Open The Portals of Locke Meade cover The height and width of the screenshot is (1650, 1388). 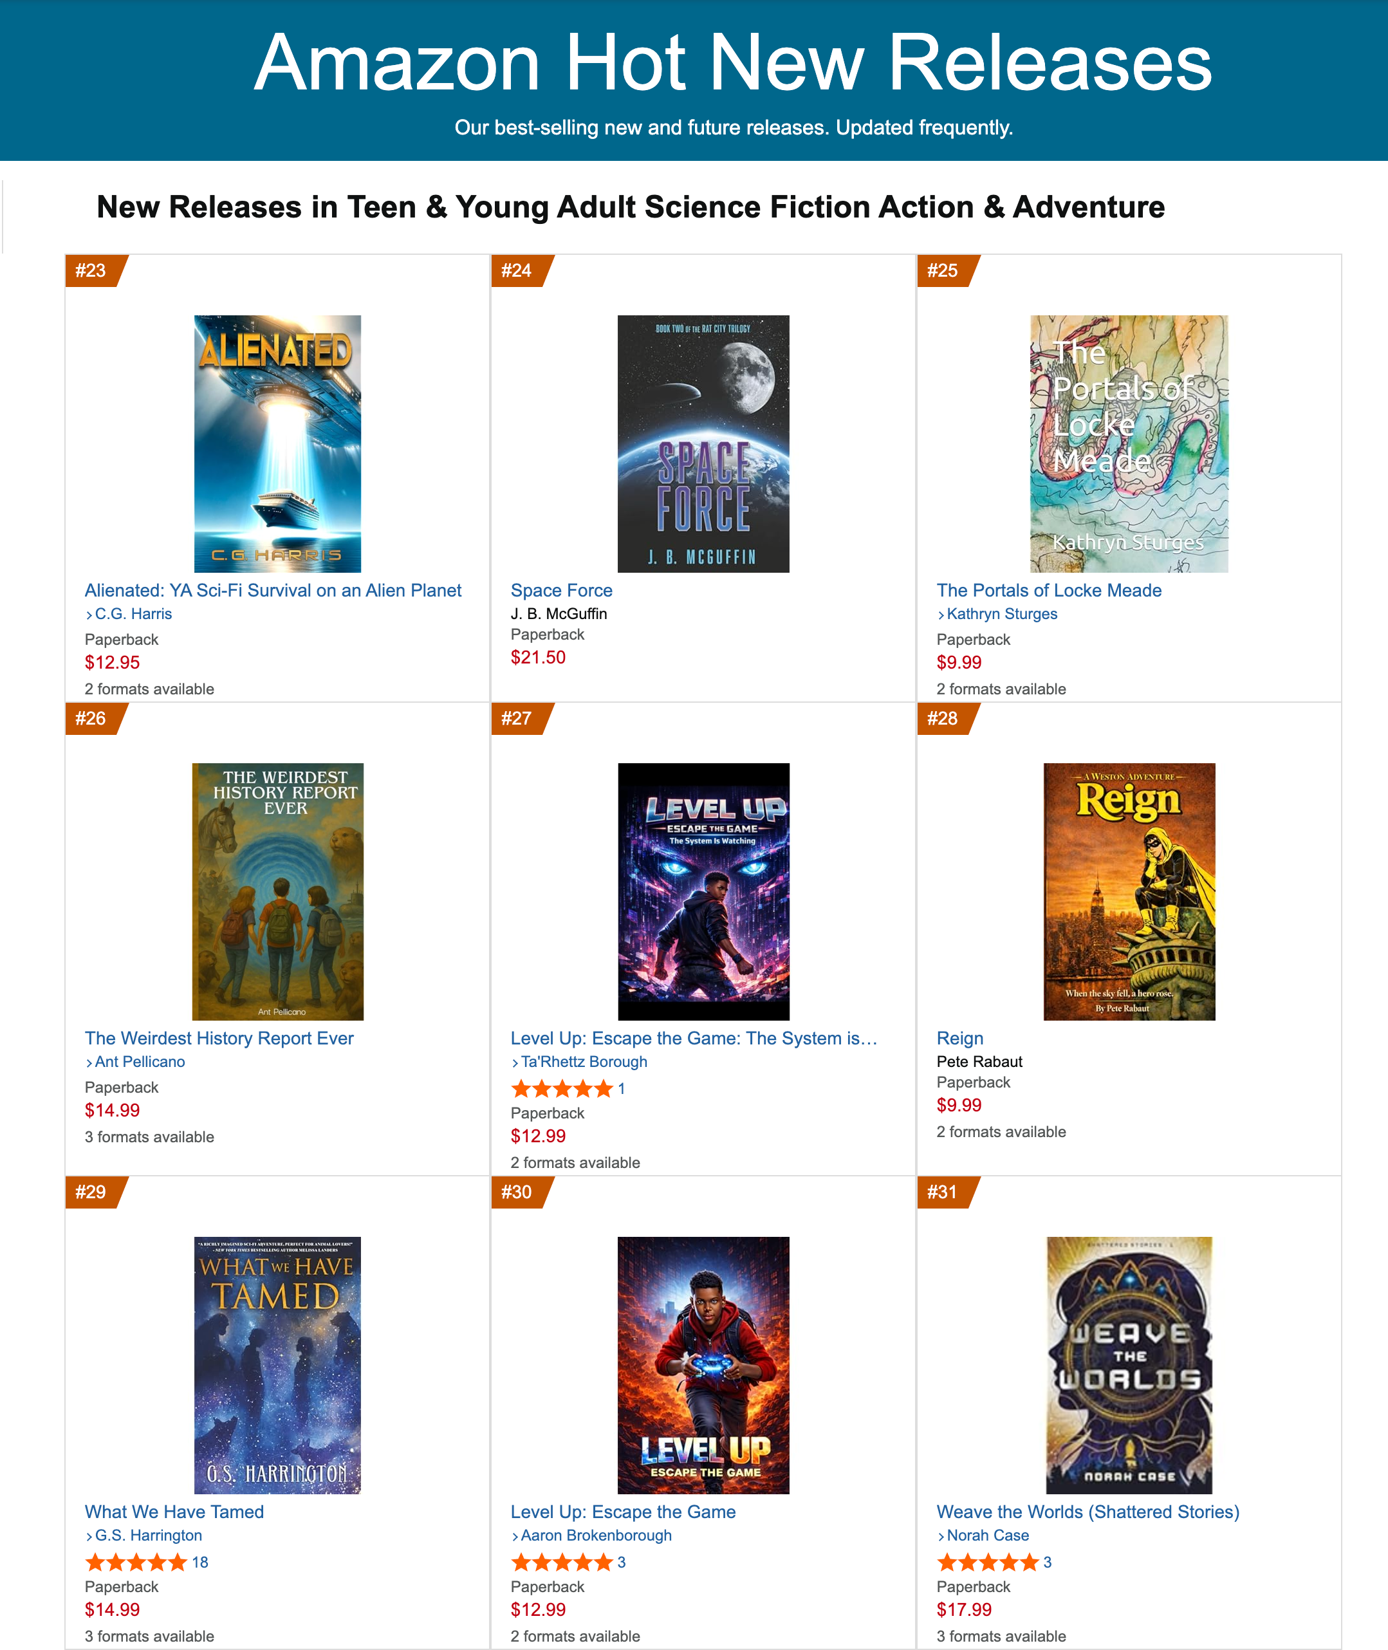1129,444
